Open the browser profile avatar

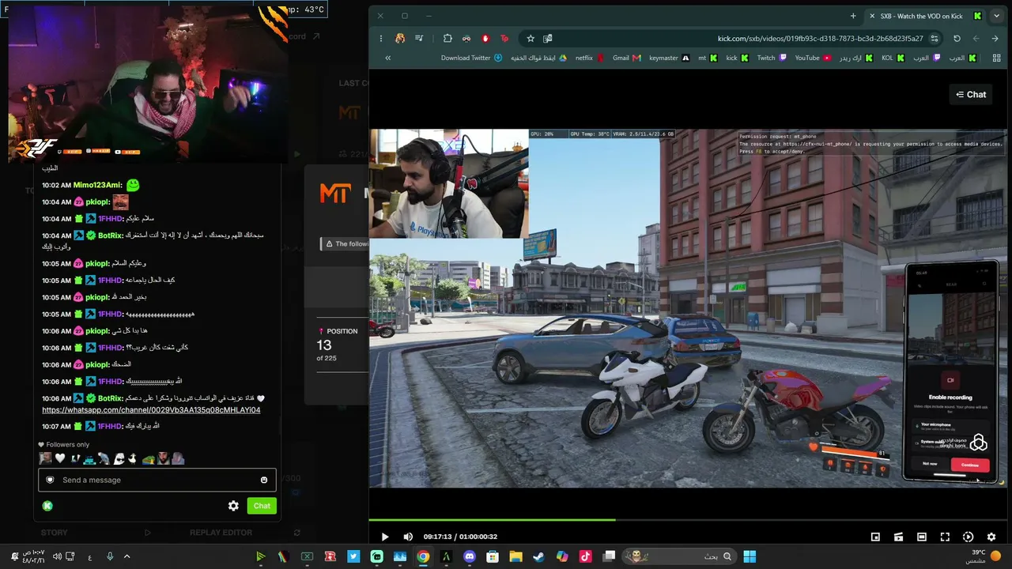click(400, 39)
